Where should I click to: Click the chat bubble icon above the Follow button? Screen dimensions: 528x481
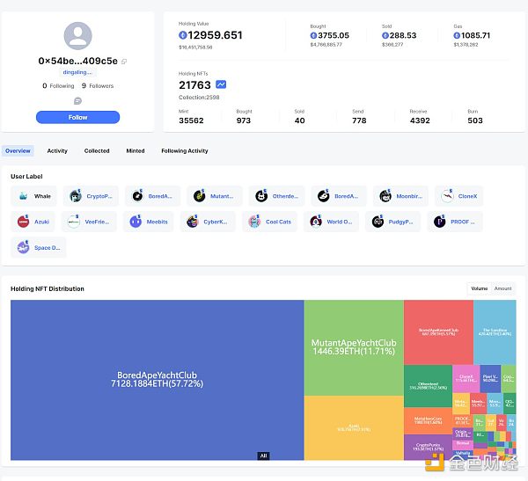77,101
